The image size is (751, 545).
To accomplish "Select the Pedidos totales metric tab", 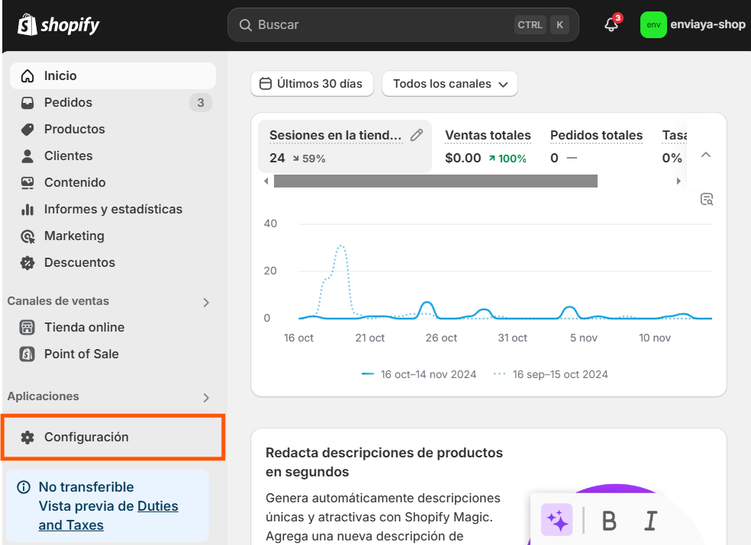I will click(596, 146).
